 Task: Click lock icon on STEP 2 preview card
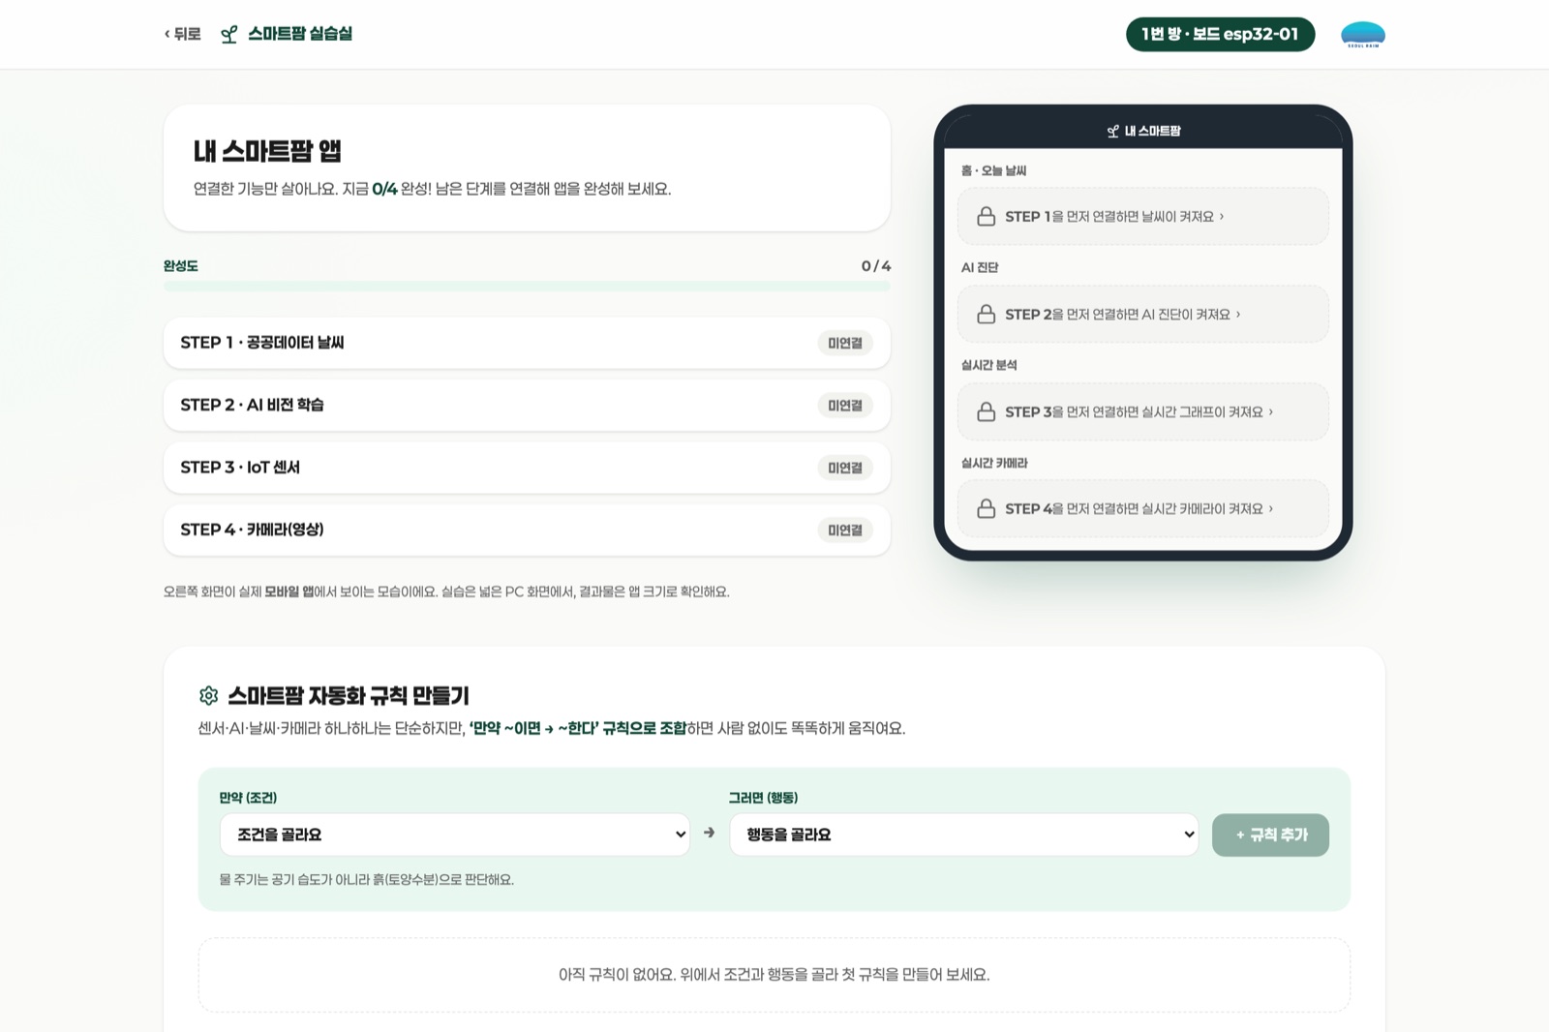pos(986,314)
